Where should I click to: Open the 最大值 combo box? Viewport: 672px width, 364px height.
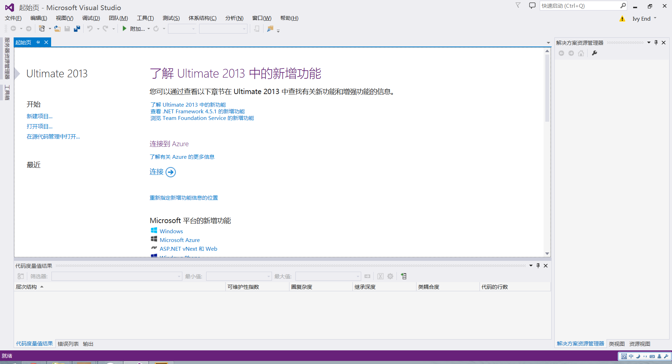[x=328, y=276]
